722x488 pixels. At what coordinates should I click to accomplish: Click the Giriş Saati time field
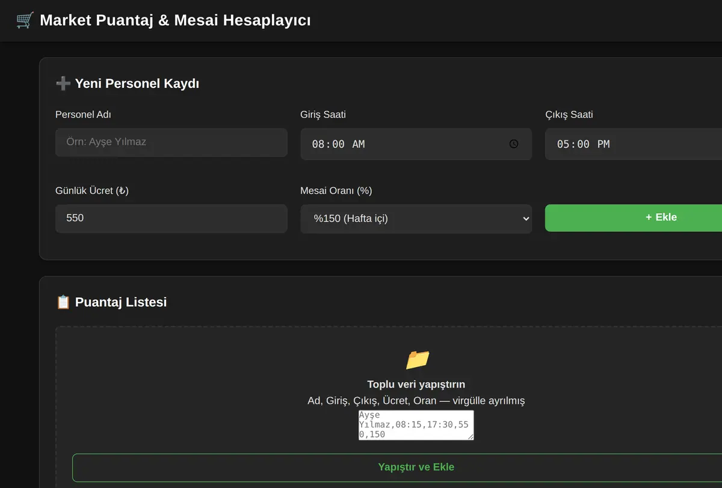coord(416,144)
